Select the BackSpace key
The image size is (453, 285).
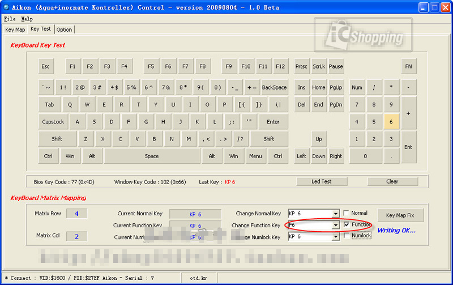[x=274, y=88]
